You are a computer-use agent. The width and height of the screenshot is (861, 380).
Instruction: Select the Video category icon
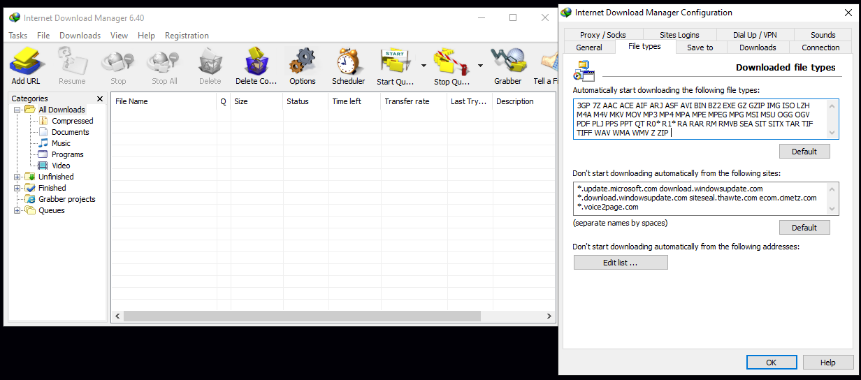43,166
